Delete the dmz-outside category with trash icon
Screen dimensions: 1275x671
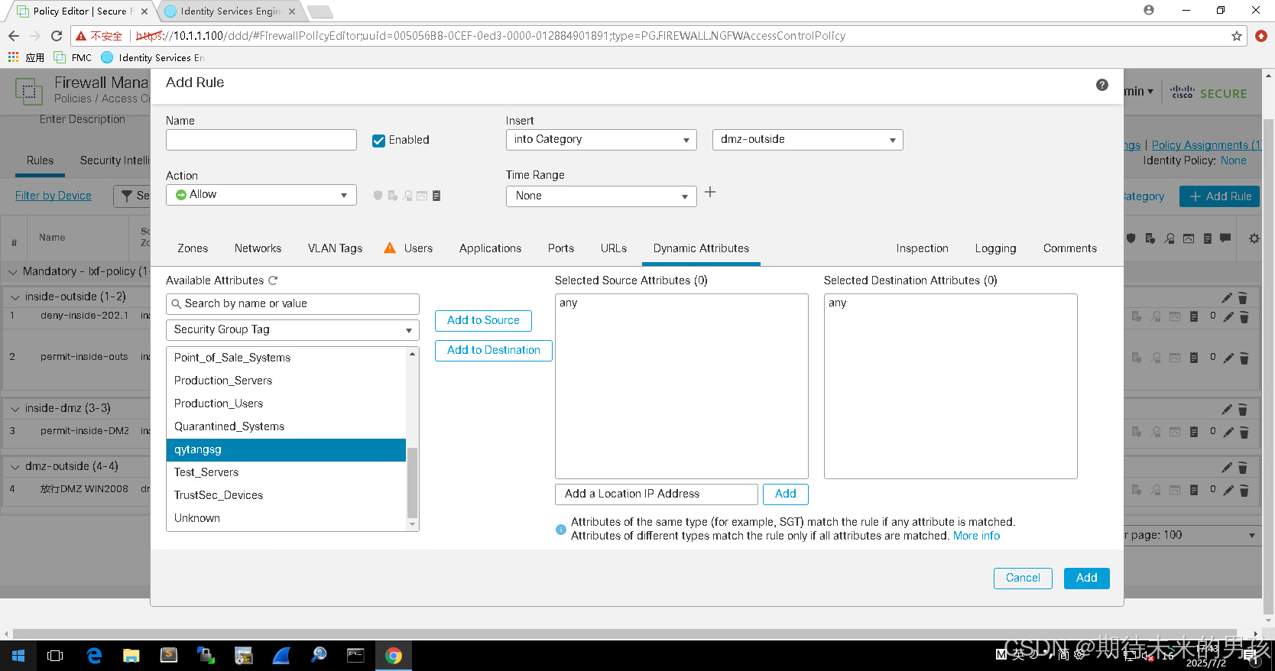point(1243,468)
